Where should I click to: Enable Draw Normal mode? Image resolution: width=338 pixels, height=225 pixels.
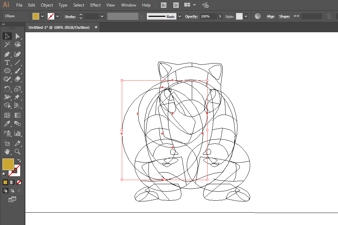[x=5, y=190]
